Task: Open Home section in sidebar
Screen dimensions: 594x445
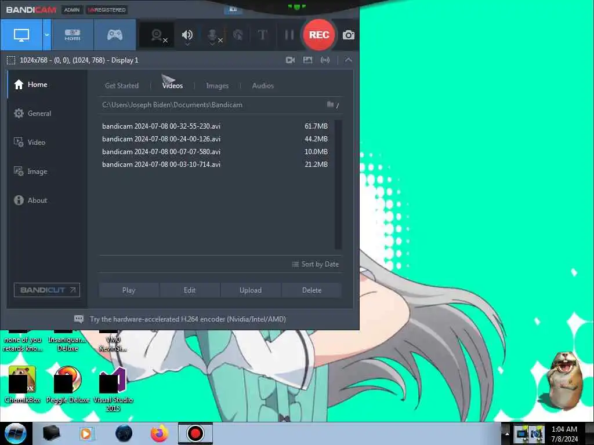Action: click(31, 85)
